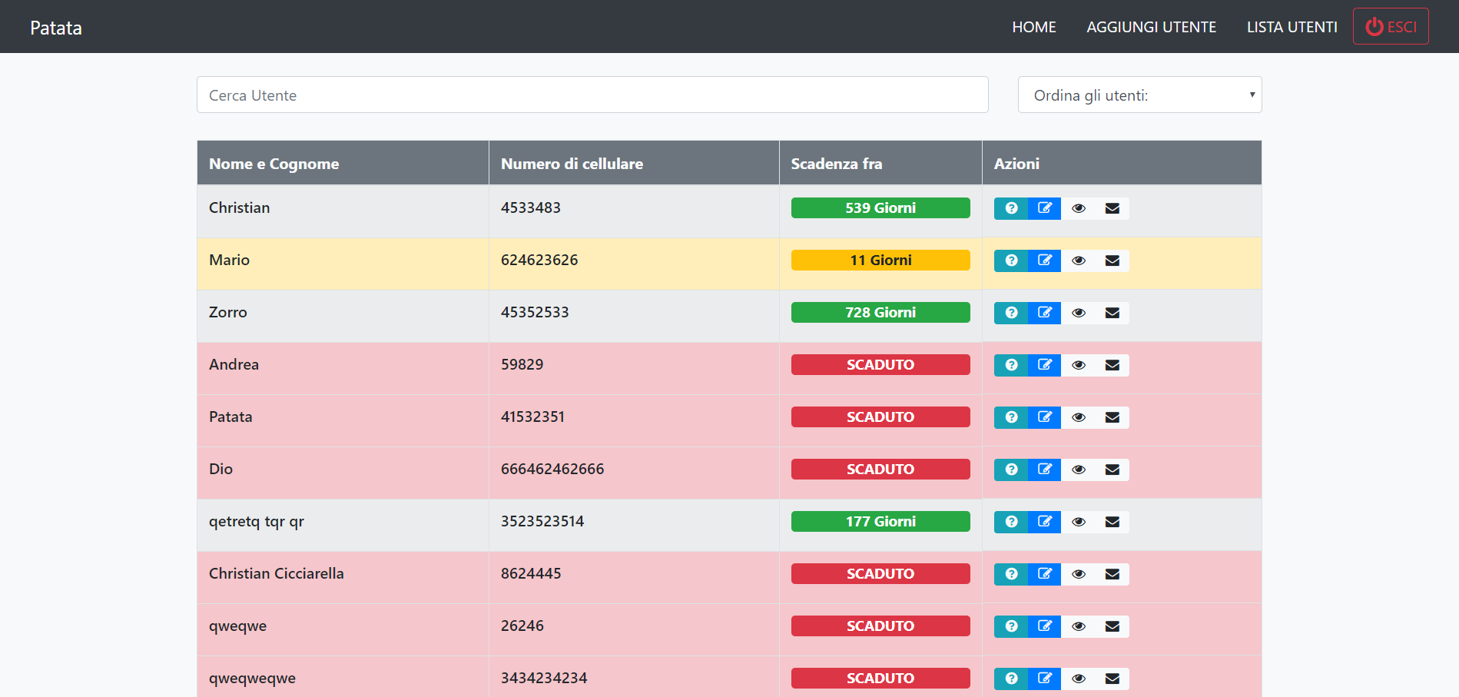
Task: Click help icon in Andrea's row
Action: tap(1011, 365)
